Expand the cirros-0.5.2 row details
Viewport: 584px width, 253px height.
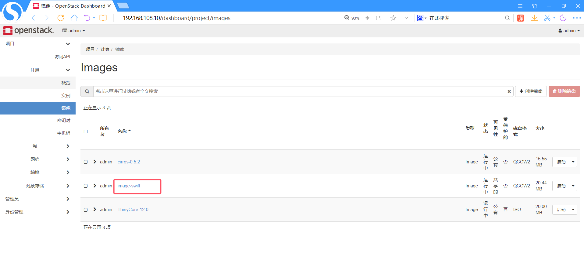pos(95,162)
